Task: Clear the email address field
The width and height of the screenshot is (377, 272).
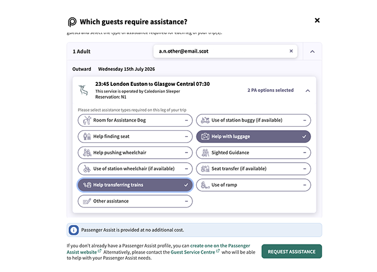Action: point(291,51)
